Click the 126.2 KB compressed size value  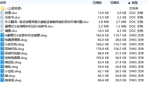coord(120,49)
